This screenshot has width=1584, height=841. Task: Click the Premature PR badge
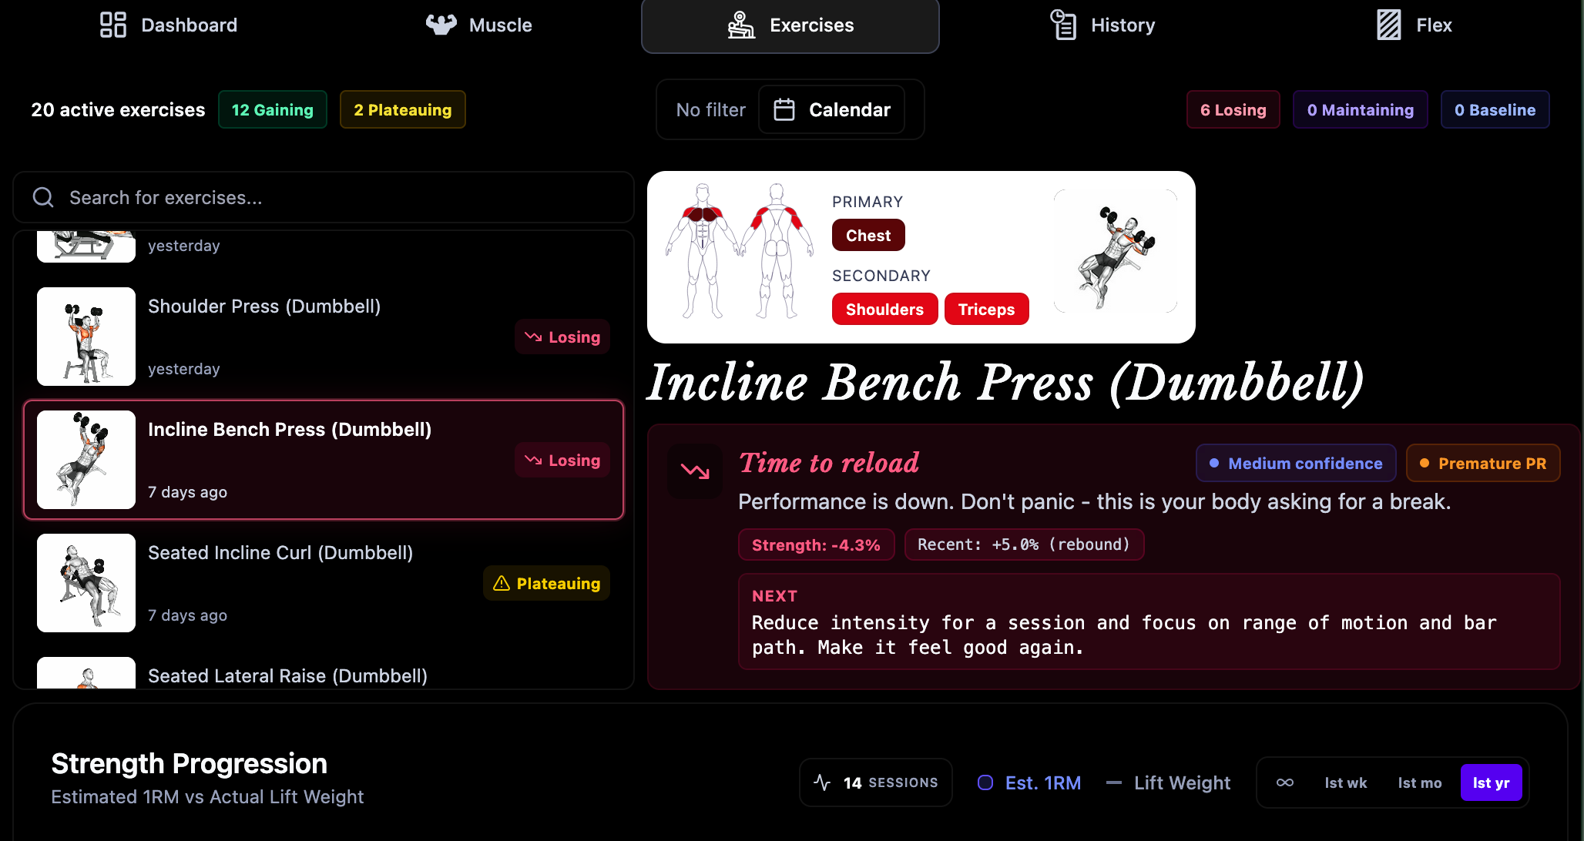(1482, 463)
